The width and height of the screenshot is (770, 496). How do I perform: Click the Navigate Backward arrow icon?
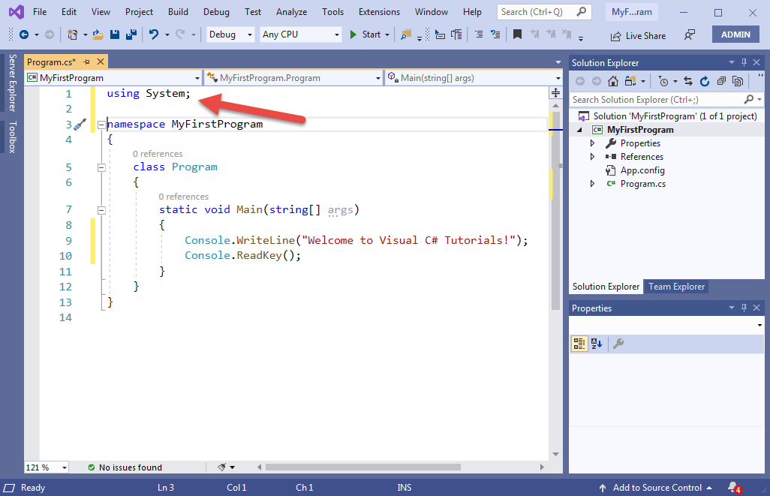(x=25, y=35)
